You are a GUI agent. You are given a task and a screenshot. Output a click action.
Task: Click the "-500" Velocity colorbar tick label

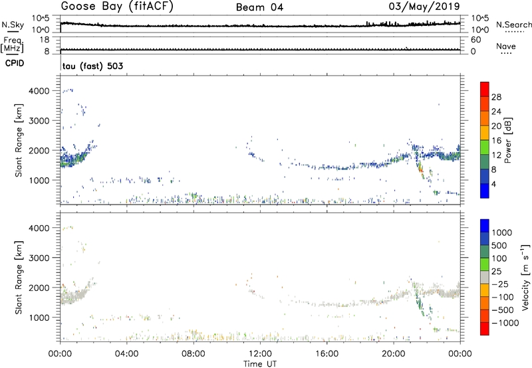[x=503, y=310]
